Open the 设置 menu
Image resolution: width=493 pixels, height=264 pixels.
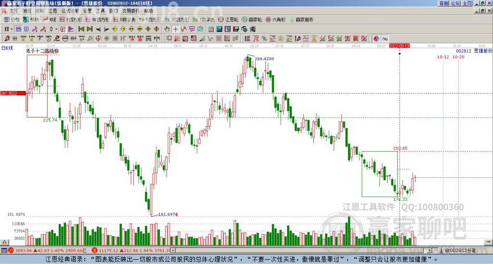coord(88,11)
